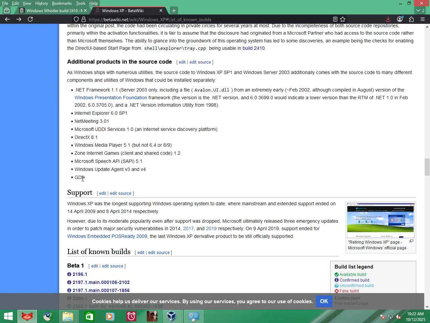Image resolution: width=430 pixels, height=323 pixels.
Task: Click the page vertical scrollbar thumb
Action: point(427,167)
